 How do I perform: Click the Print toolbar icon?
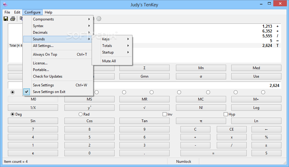13,19
